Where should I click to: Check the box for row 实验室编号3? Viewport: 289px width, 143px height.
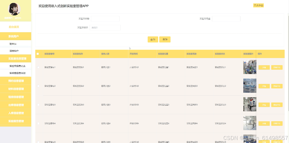[x=38, y=105]
